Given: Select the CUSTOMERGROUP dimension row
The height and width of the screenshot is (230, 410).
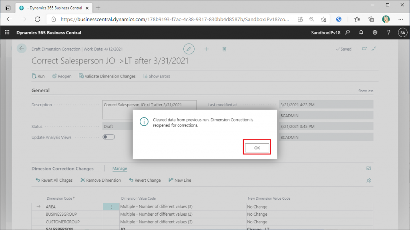Looking at the screenshot, I should click(x=202, y=222).
